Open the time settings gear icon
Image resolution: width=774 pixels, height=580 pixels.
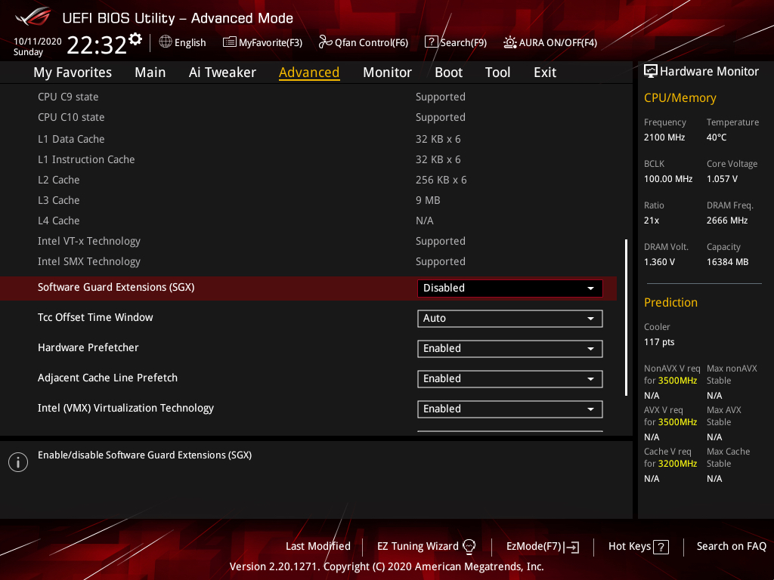(x=135, y=39)
